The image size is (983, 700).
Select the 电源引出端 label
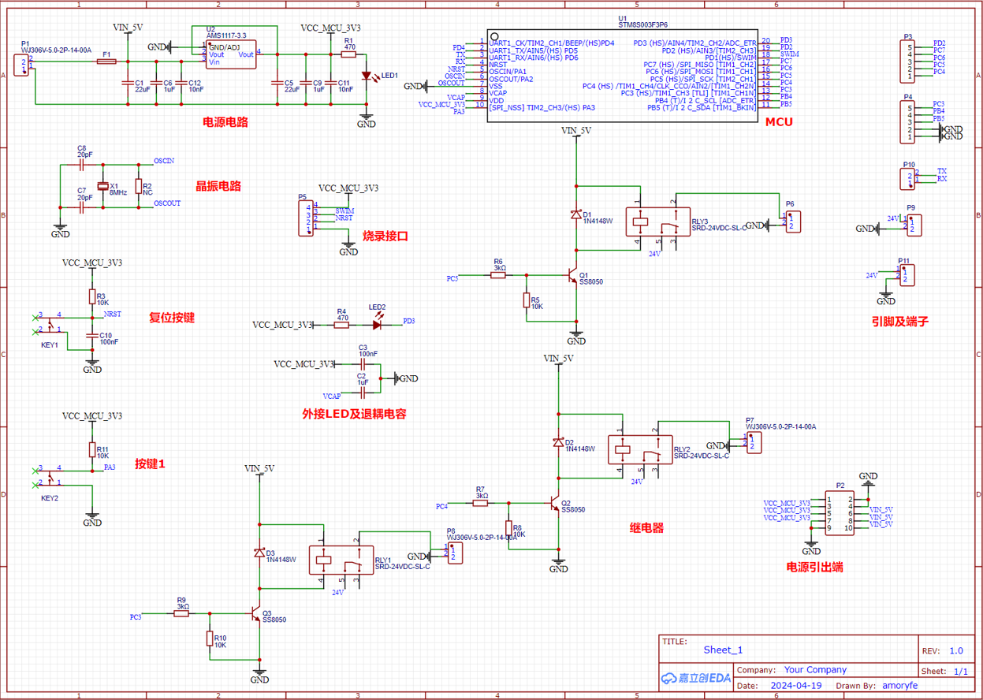pos(815,567)
